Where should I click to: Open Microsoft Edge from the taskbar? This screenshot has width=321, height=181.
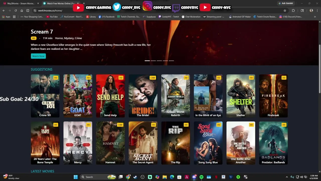pos(172,177)
